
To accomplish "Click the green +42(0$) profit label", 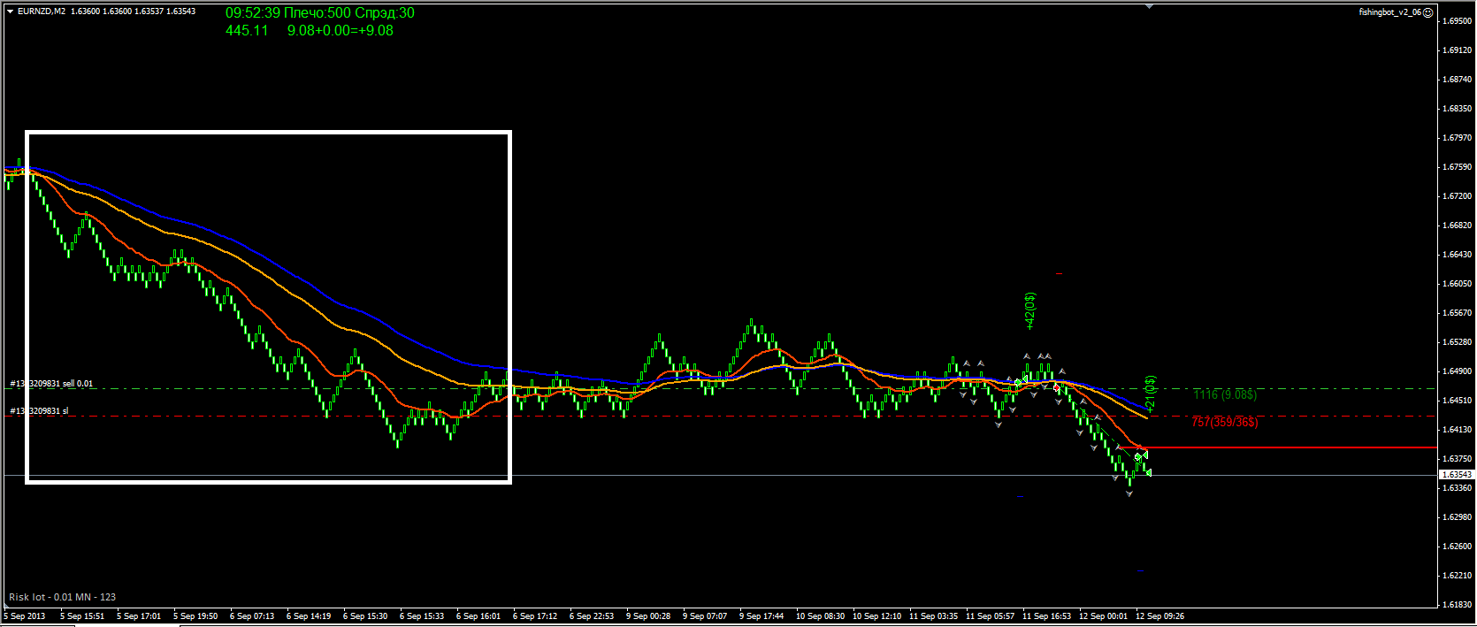I will [1029, 311].
